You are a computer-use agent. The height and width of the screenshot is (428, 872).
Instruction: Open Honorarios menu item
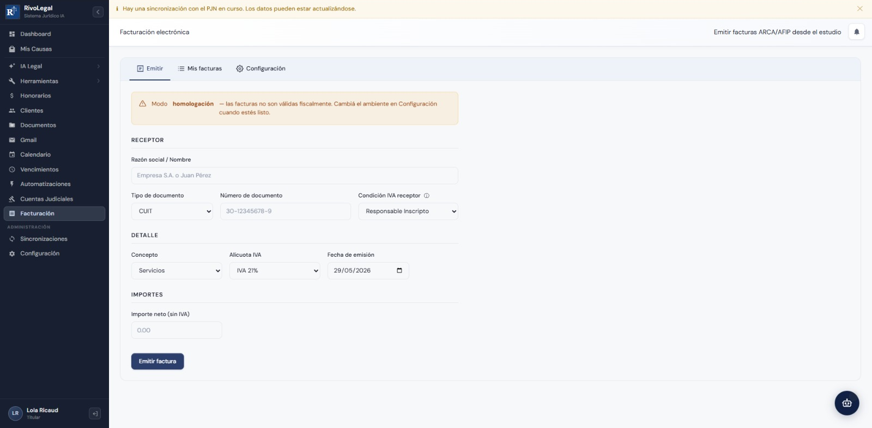[55, 96]
